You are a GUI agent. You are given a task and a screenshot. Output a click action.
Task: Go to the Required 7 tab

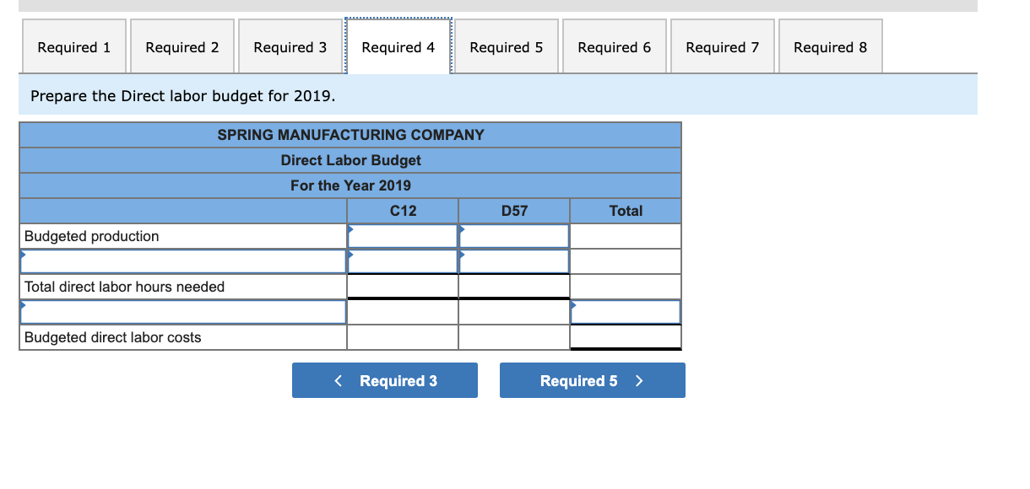pyautogui.click(x=722, y=46)
